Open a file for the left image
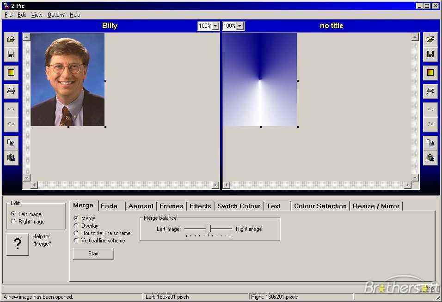The width and height of the screenshot is (442, 302). [11, 39]
